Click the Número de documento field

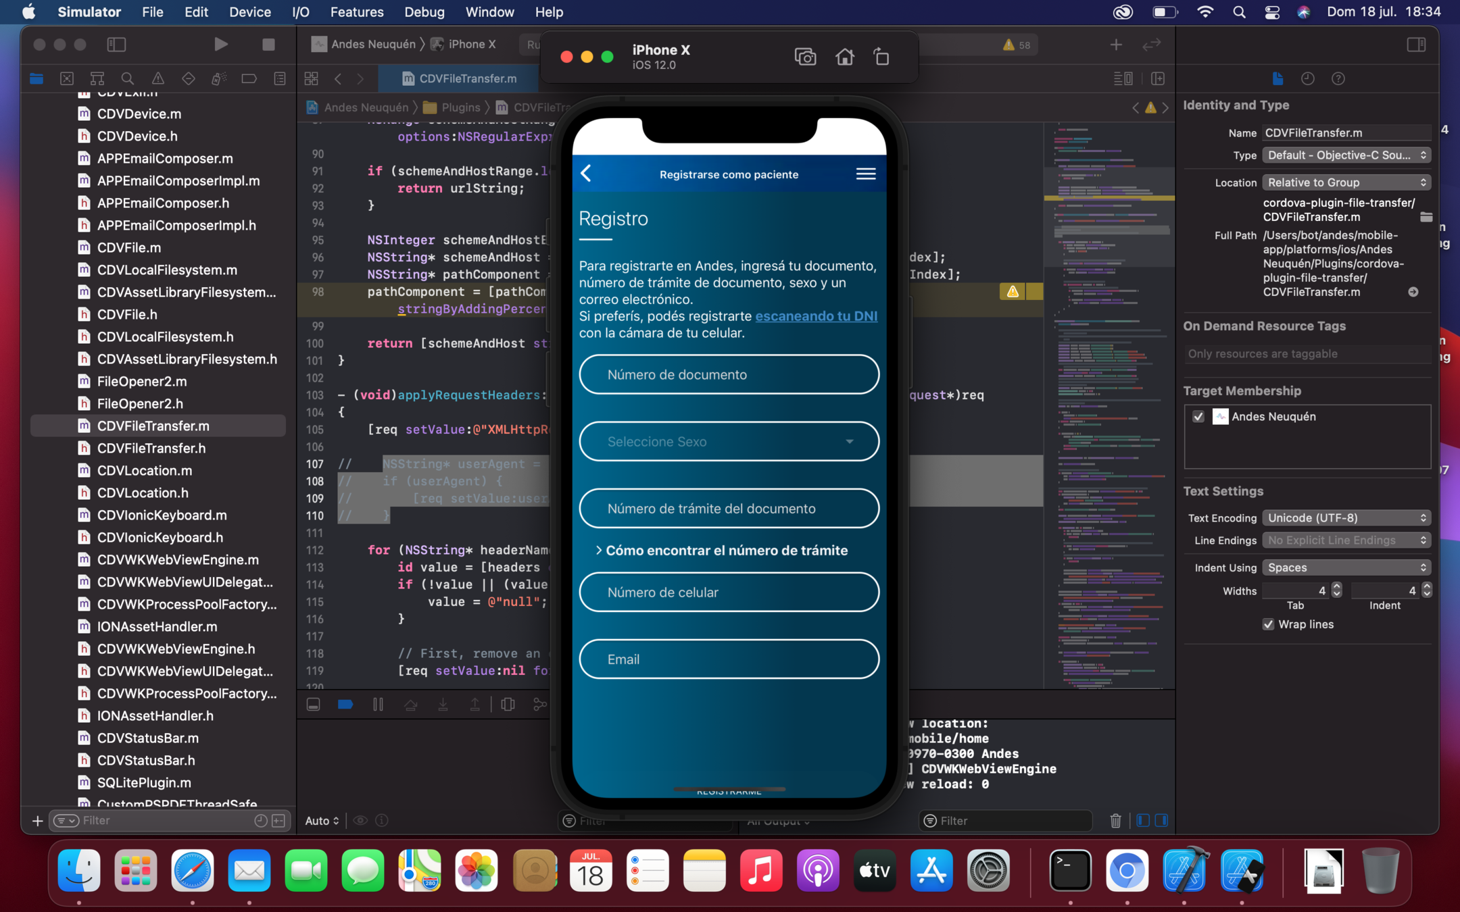pos(729,375)
